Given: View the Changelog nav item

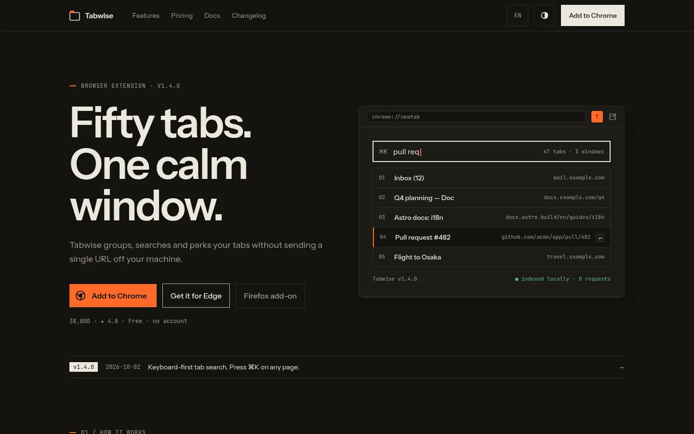Looking at the screenshot, I should click(x=249, y=15).
